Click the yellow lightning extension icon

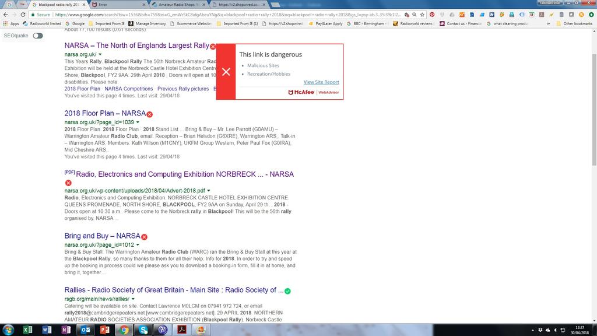pyautogui.click(x=552, y=15)
